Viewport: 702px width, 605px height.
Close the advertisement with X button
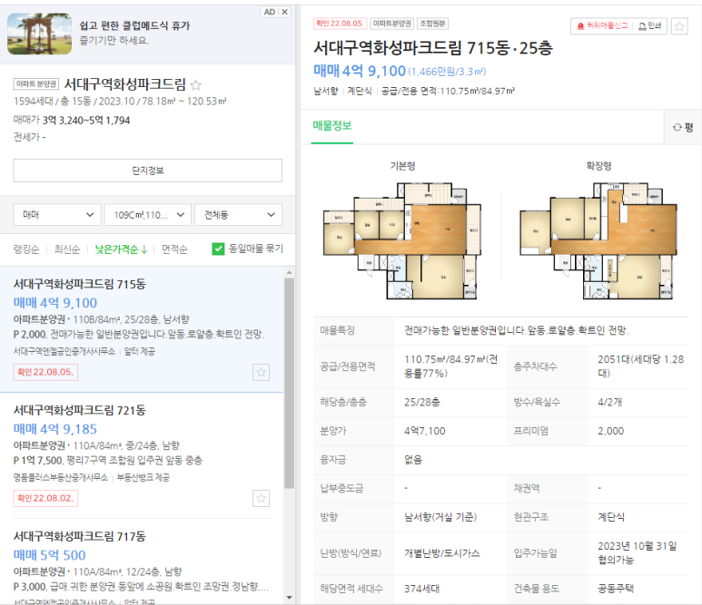[x=285, y=12]
